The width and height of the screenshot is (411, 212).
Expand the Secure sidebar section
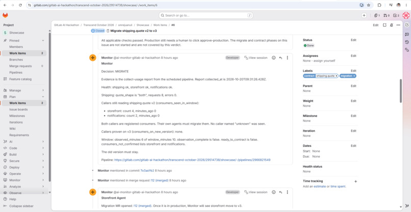43,161
